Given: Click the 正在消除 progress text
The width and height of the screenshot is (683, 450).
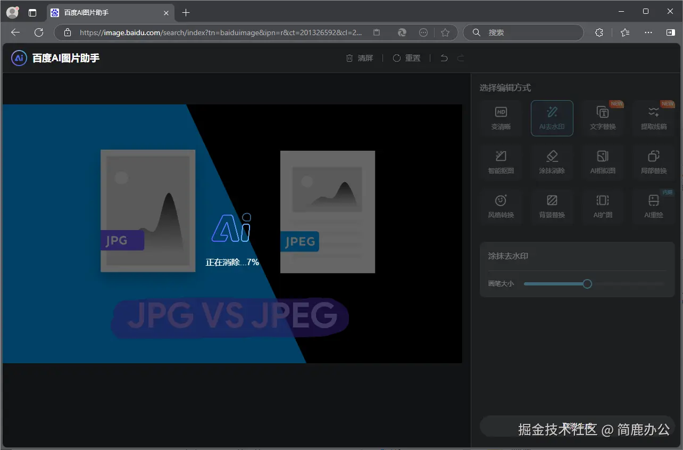Looking at the screenshot, I should coord(232,262).
